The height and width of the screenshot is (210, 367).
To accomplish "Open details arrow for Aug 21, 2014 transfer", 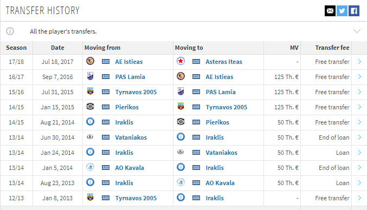I will click(x=359, y=122).
